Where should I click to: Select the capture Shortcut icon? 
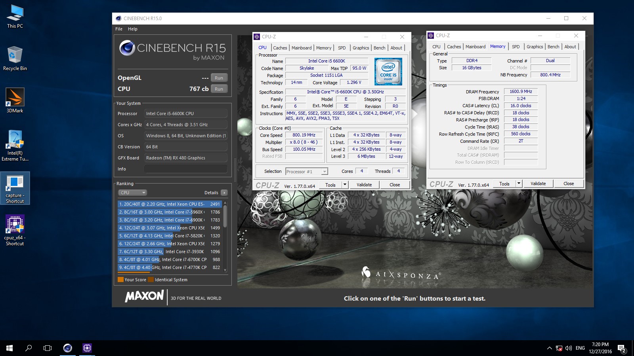[x=15, y=189]
